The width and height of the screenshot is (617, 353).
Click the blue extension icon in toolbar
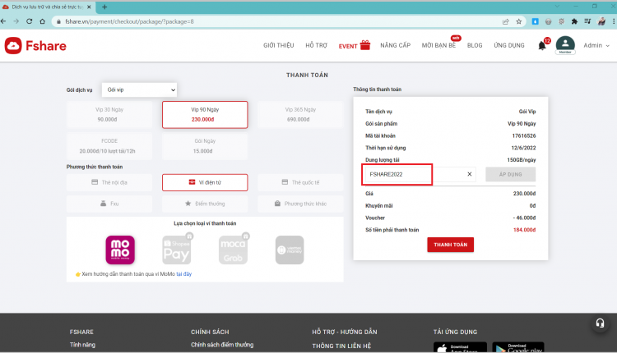point(536,21)
